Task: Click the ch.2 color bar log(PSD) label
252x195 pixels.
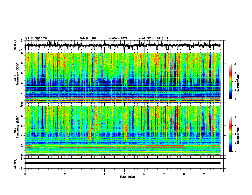Action: pos(238,136)
